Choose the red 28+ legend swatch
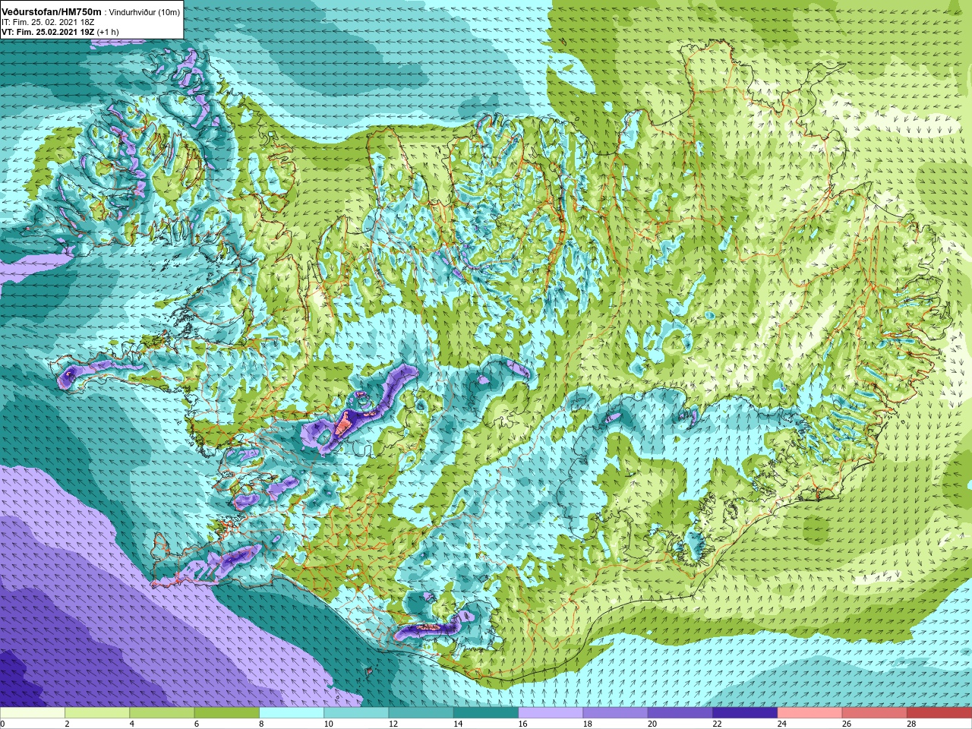This screenshot has width=972, height=729. pos(939,713)
